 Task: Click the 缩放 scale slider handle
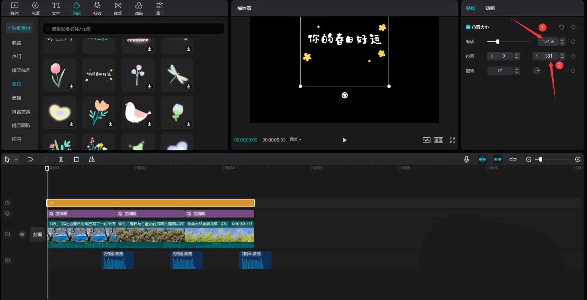click(x=497, y=41)
